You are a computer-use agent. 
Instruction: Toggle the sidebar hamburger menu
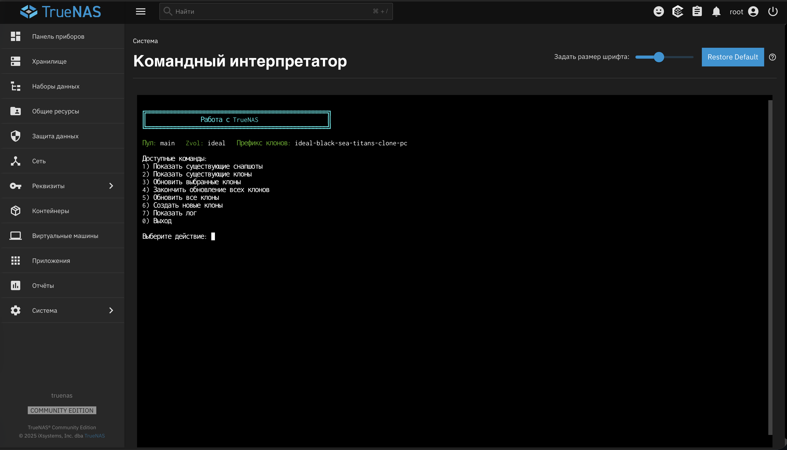141,11
